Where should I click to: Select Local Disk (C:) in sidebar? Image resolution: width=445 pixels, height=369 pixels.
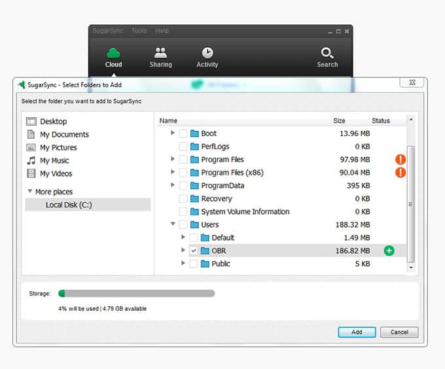coord(88,205)
